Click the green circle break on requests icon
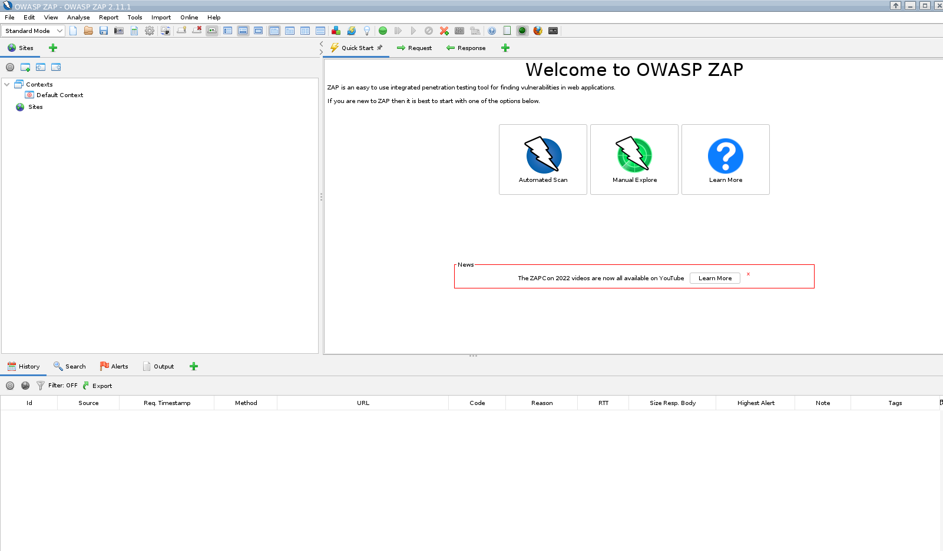Viewport: 943px width, 551px height. pyautogui.click(x=383, y=31)
